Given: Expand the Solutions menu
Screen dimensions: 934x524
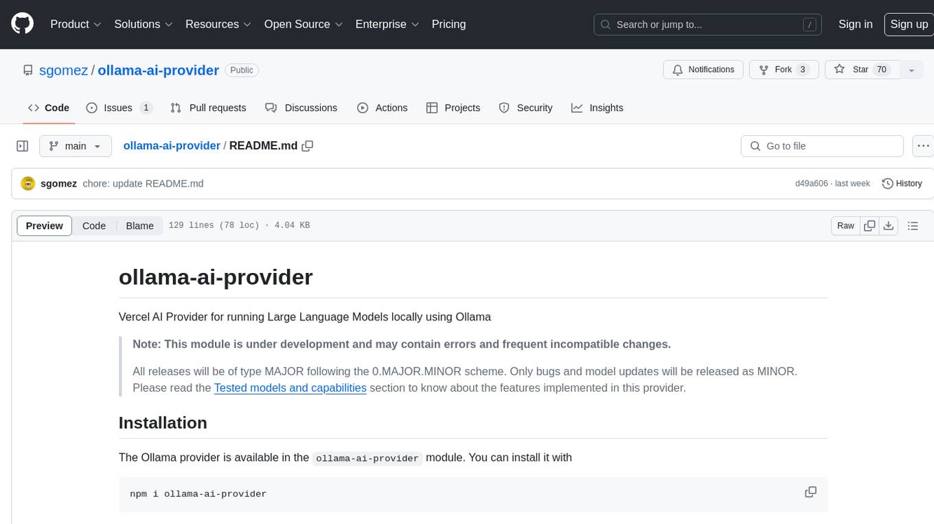Looking at the screenshot, I should tap(143, 24).
